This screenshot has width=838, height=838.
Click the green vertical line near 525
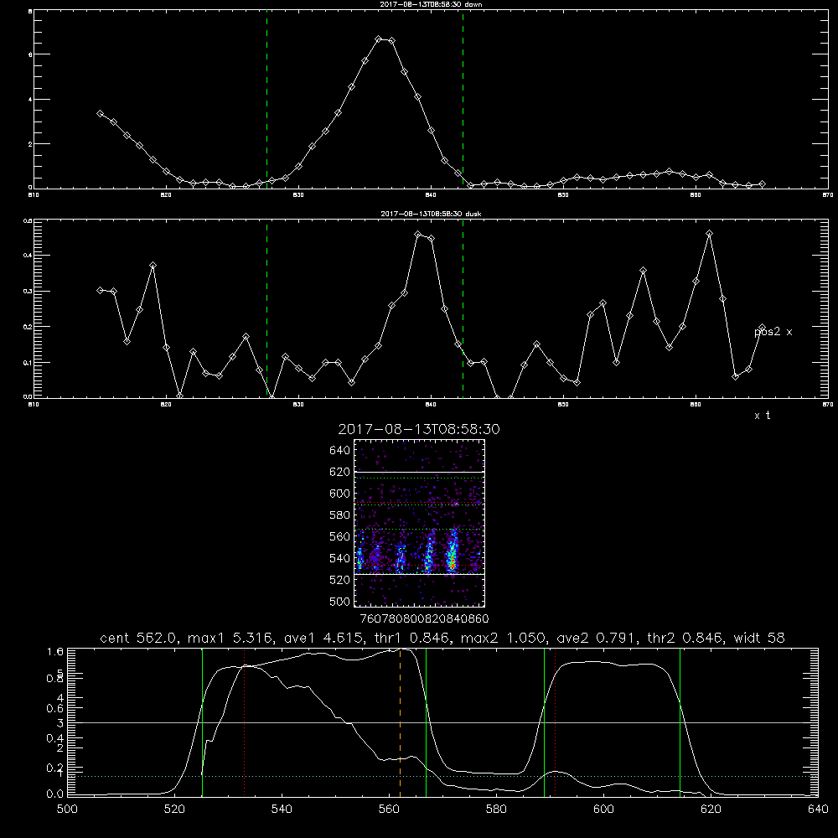(x=203, y=722)
